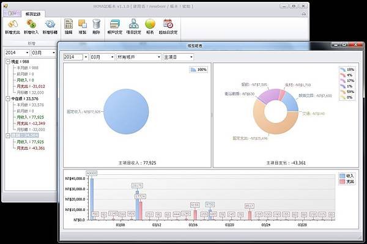Open the report window year dropdown 2014
Screen dimensions: 367x244
point(76,57)
